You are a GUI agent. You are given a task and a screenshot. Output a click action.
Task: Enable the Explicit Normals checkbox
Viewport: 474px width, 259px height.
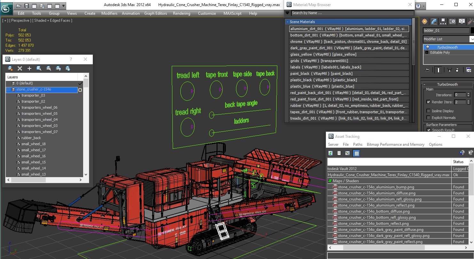428,117
